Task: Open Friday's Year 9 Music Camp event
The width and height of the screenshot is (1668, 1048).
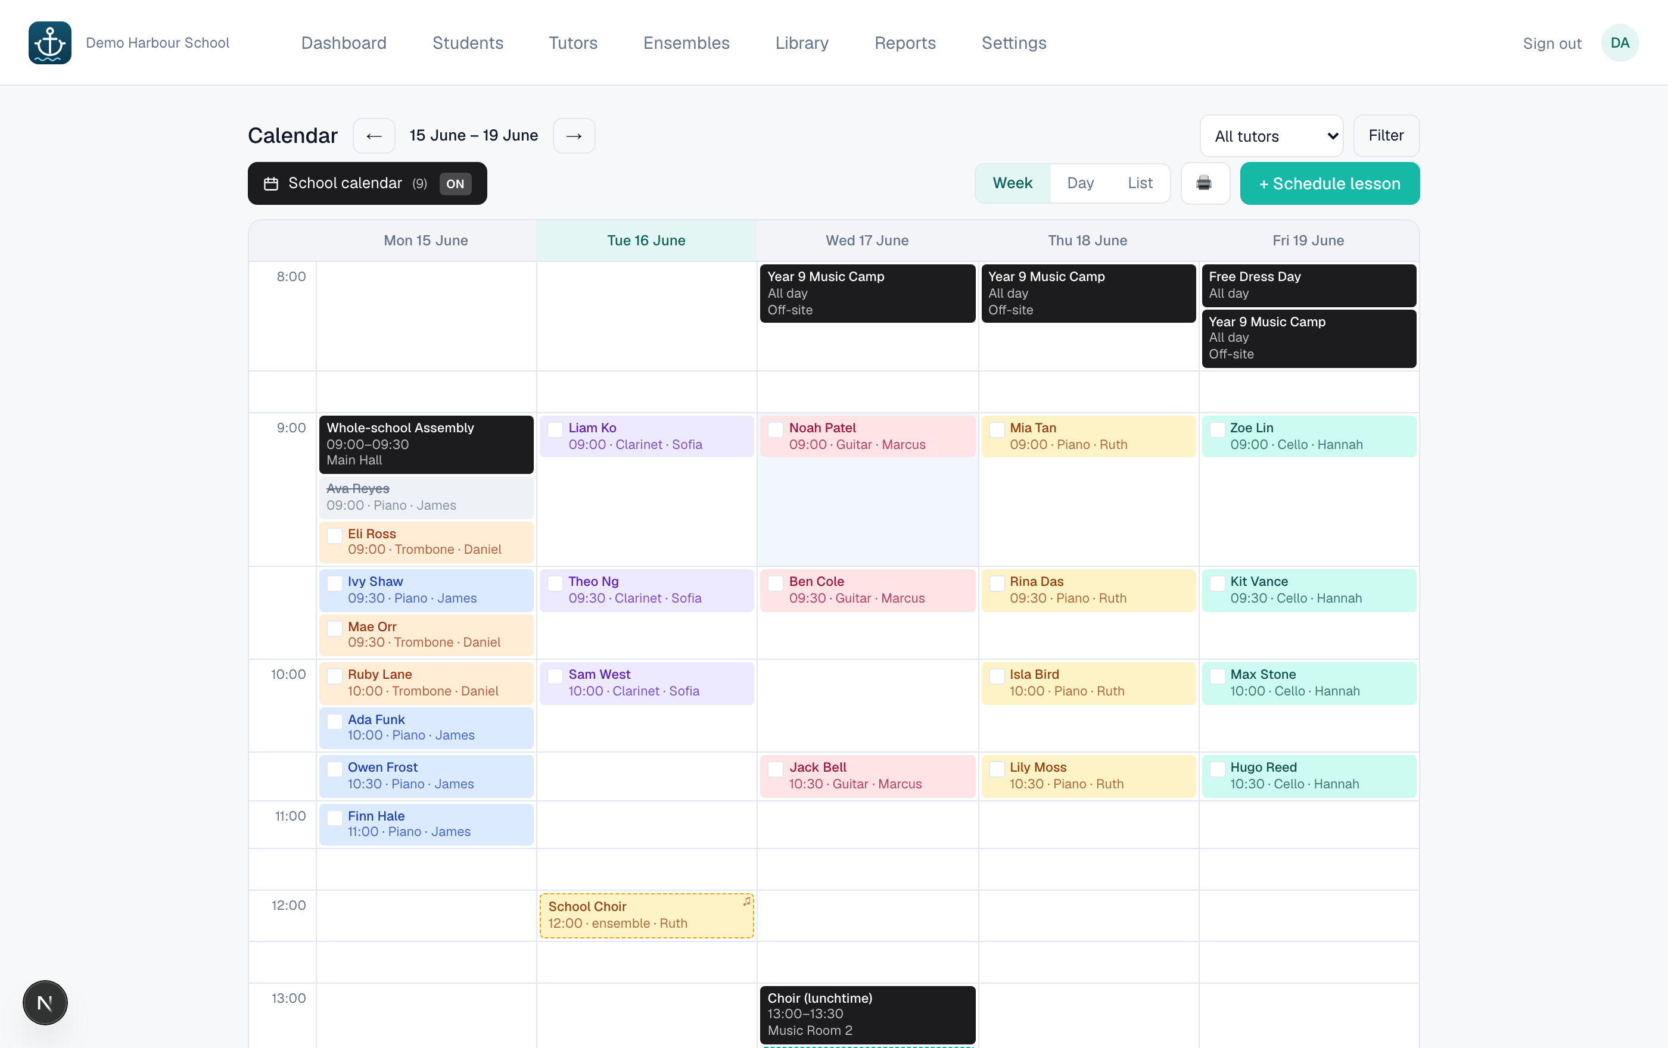Action: tap(1309, 338)
